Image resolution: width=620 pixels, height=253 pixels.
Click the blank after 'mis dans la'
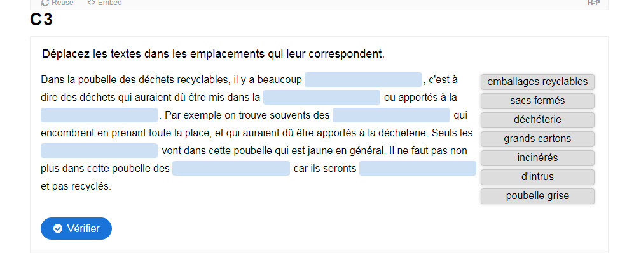click(322, 98)
